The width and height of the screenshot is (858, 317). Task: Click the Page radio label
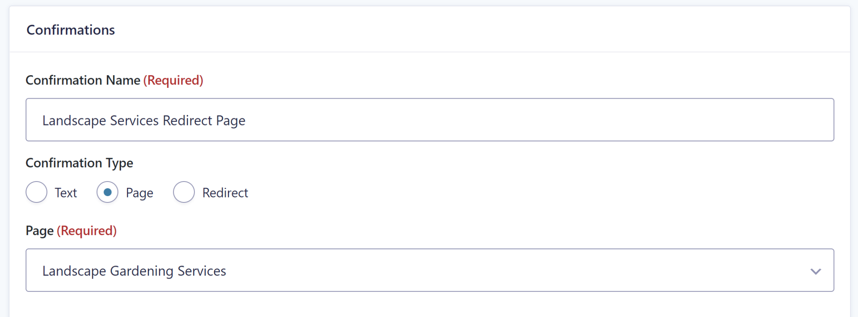click(138, 192)
